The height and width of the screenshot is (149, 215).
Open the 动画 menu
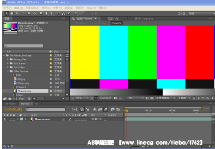click(69, 8)
